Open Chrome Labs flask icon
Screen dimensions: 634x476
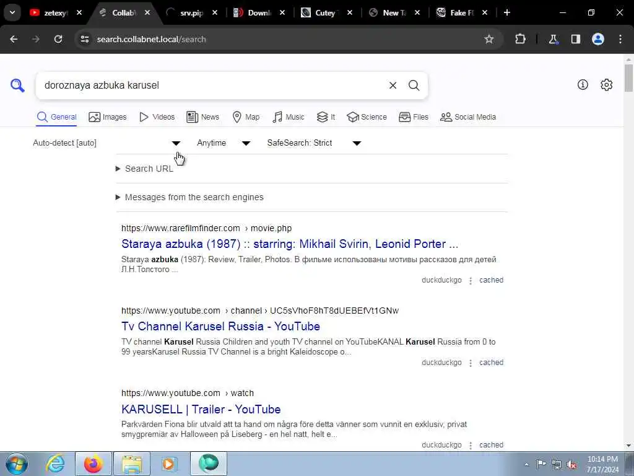tap(553, 39)
